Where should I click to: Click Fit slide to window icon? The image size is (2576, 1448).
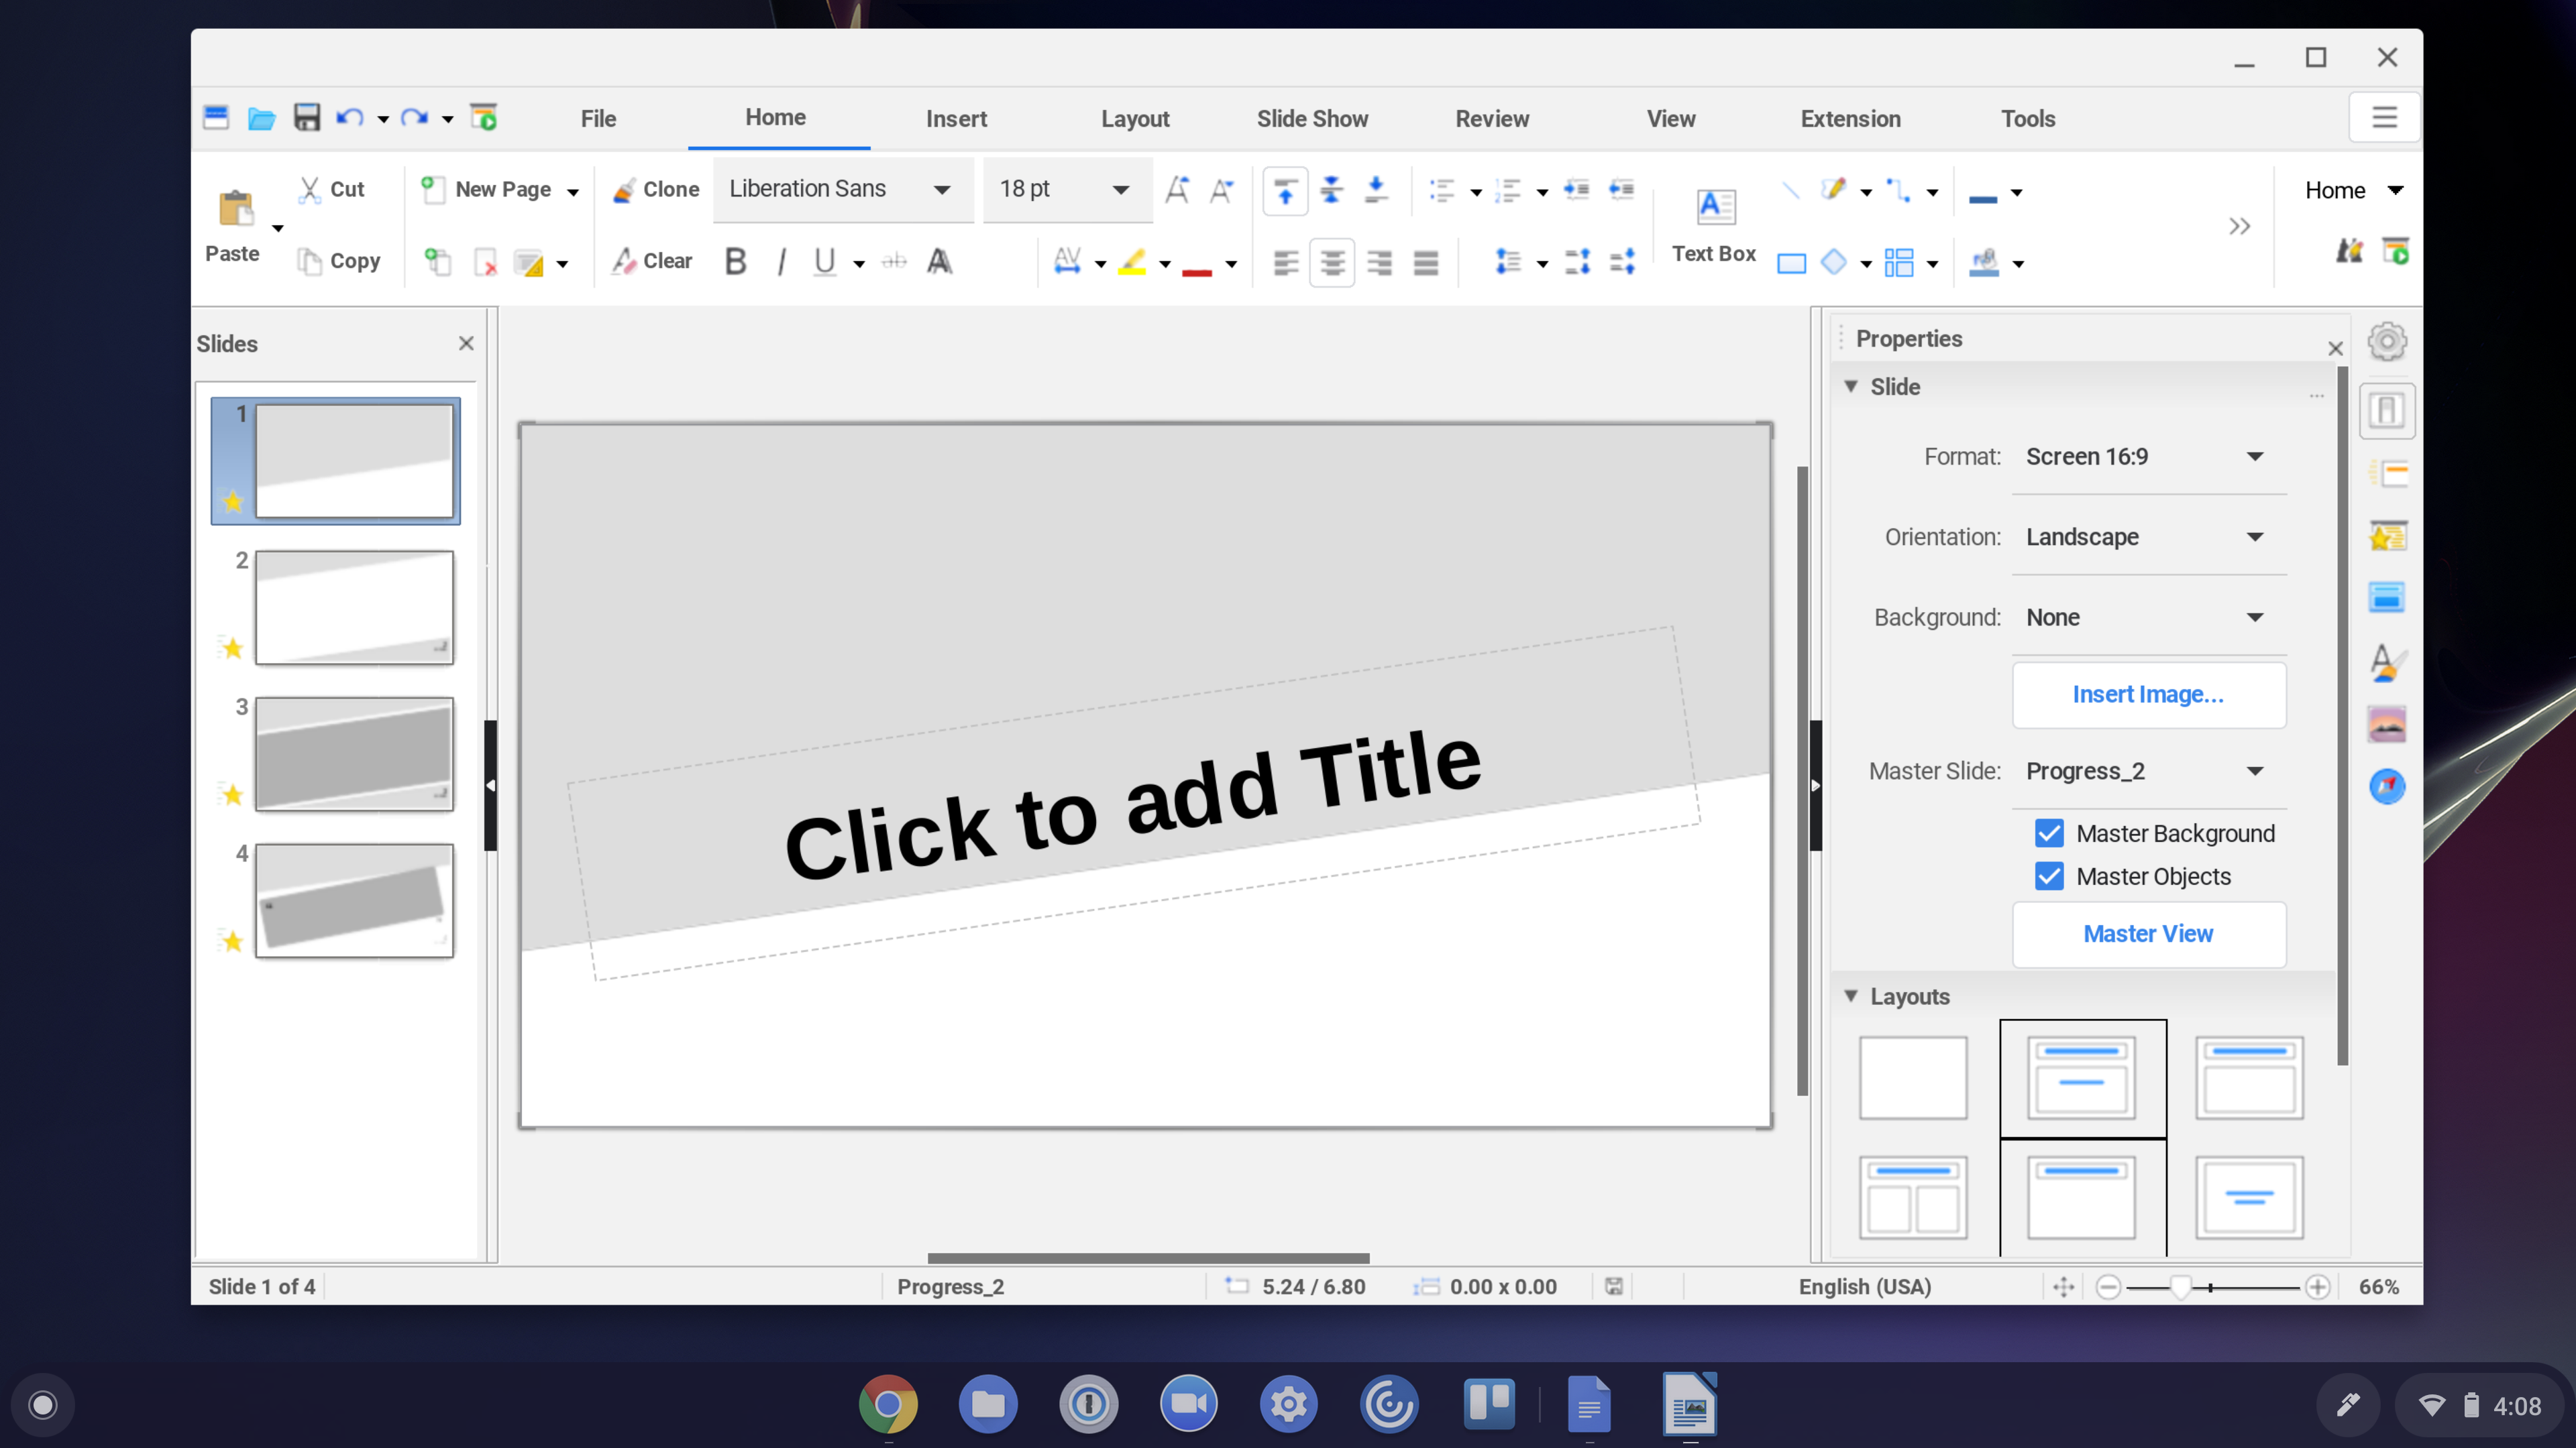tap(2064, 1287)
